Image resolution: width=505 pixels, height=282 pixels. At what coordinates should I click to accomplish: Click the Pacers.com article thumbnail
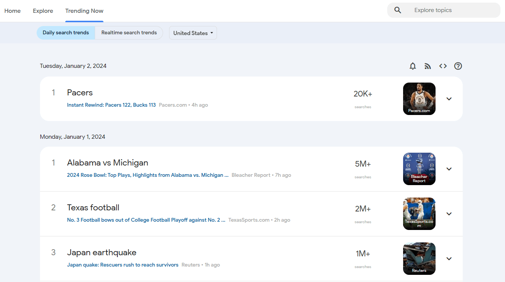419,99
